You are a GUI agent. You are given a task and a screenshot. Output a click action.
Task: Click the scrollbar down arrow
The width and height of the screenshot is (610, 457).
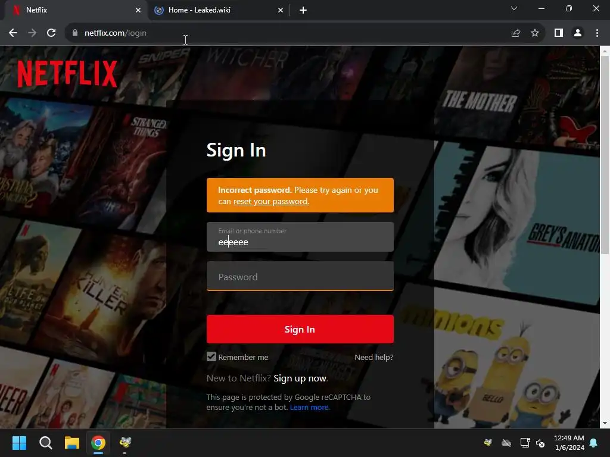pos(605,424)
